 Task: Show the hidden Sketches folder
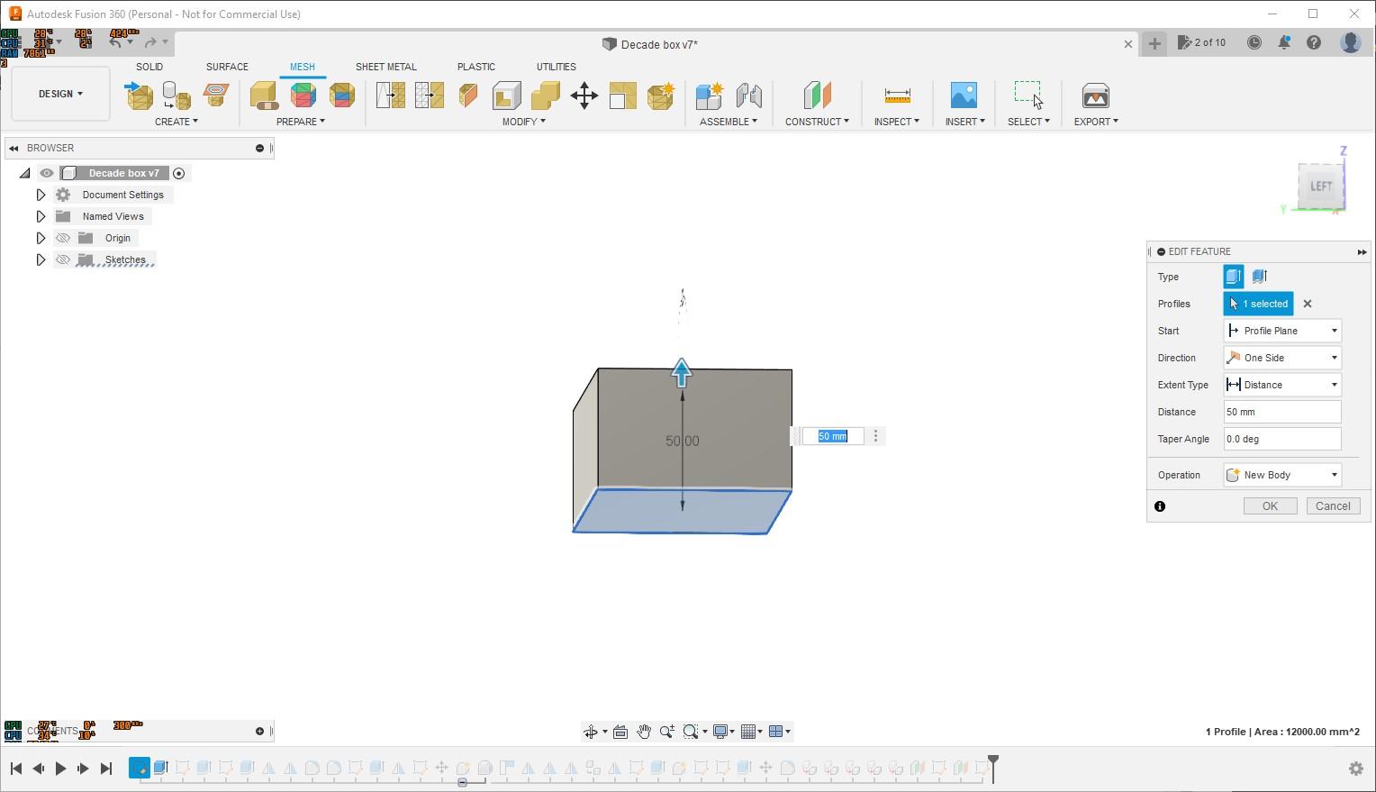coord(63,259)
